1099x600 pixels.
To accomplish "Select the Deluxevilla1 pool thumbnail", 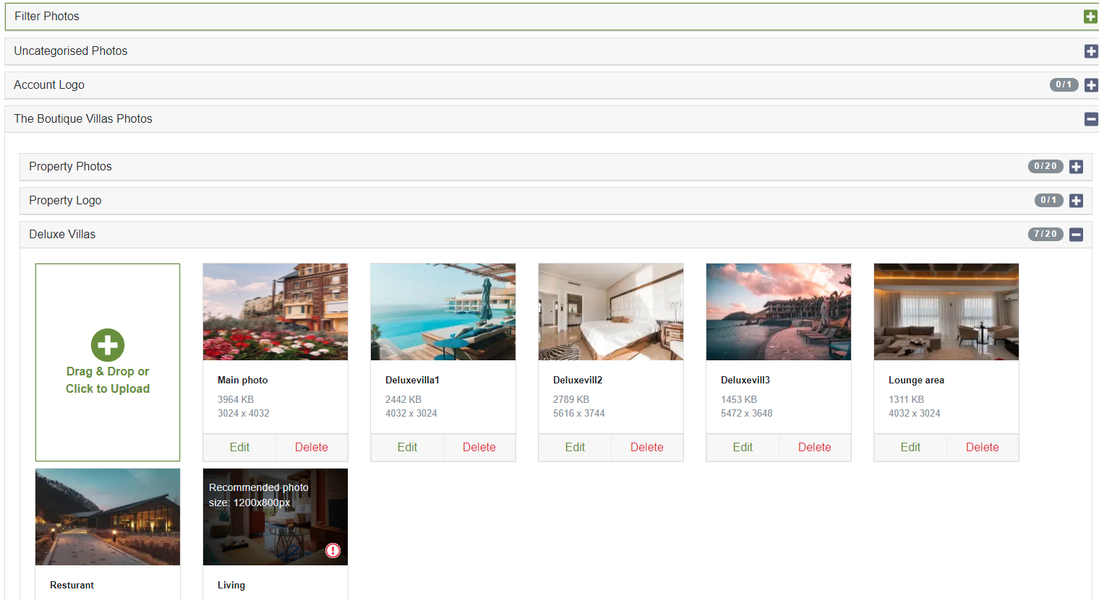I will 442,311.
